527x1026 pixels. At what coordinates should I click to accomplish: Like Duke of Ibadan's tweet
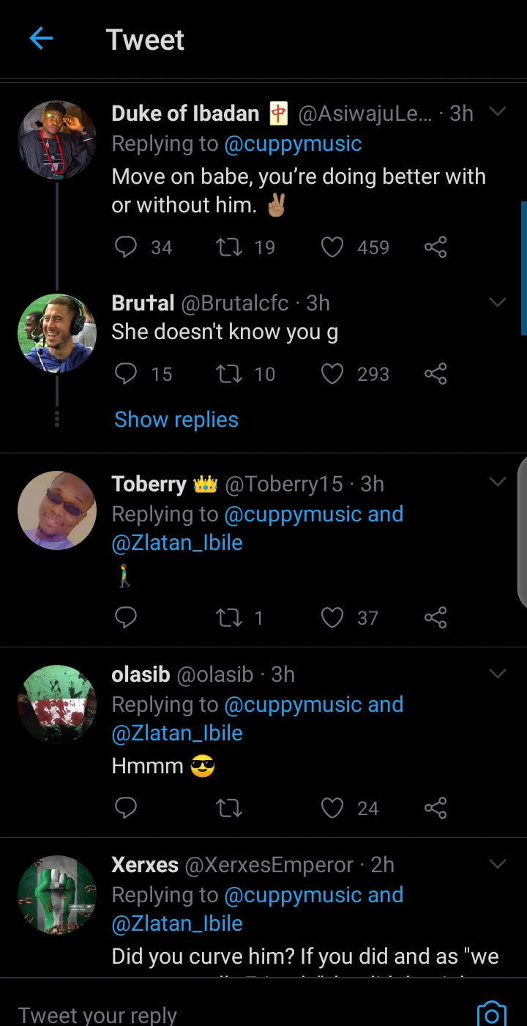pyautogui.click(x=332, y=248)
